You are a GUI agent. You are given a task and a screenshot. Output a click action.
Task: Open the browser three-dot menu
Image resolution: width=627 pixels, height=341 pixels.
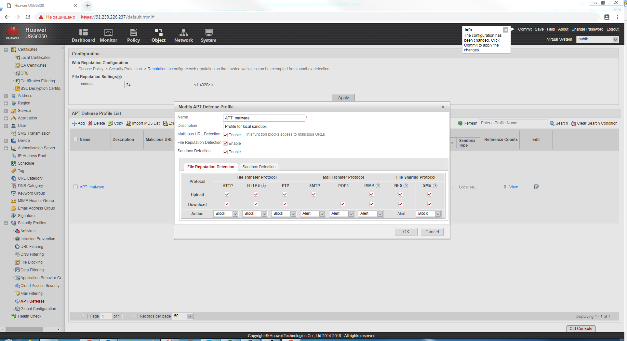tap(617, 17)
